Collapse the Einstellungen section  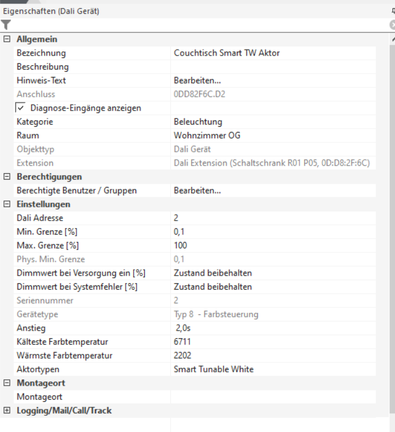point(7,204)
